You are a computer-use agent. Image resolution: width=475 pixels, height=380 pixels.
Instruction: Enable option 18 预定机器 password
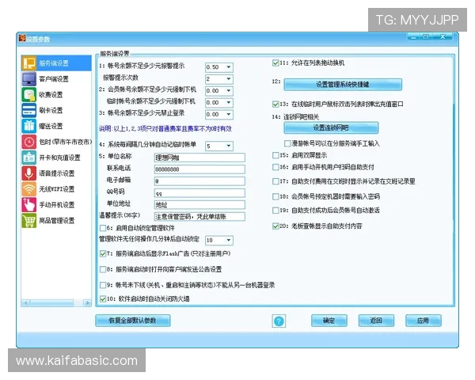(x=275, y=196)
